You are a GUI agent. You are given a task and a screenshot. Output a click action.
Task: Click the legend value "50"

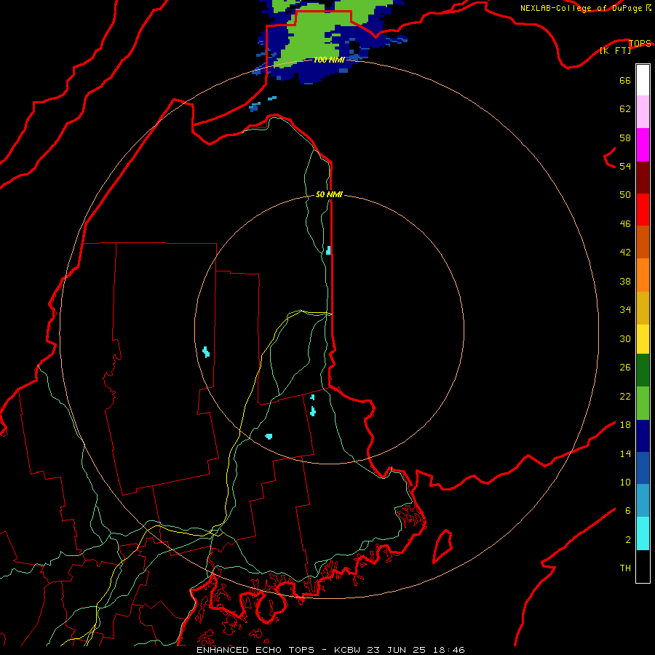(625, 195)
